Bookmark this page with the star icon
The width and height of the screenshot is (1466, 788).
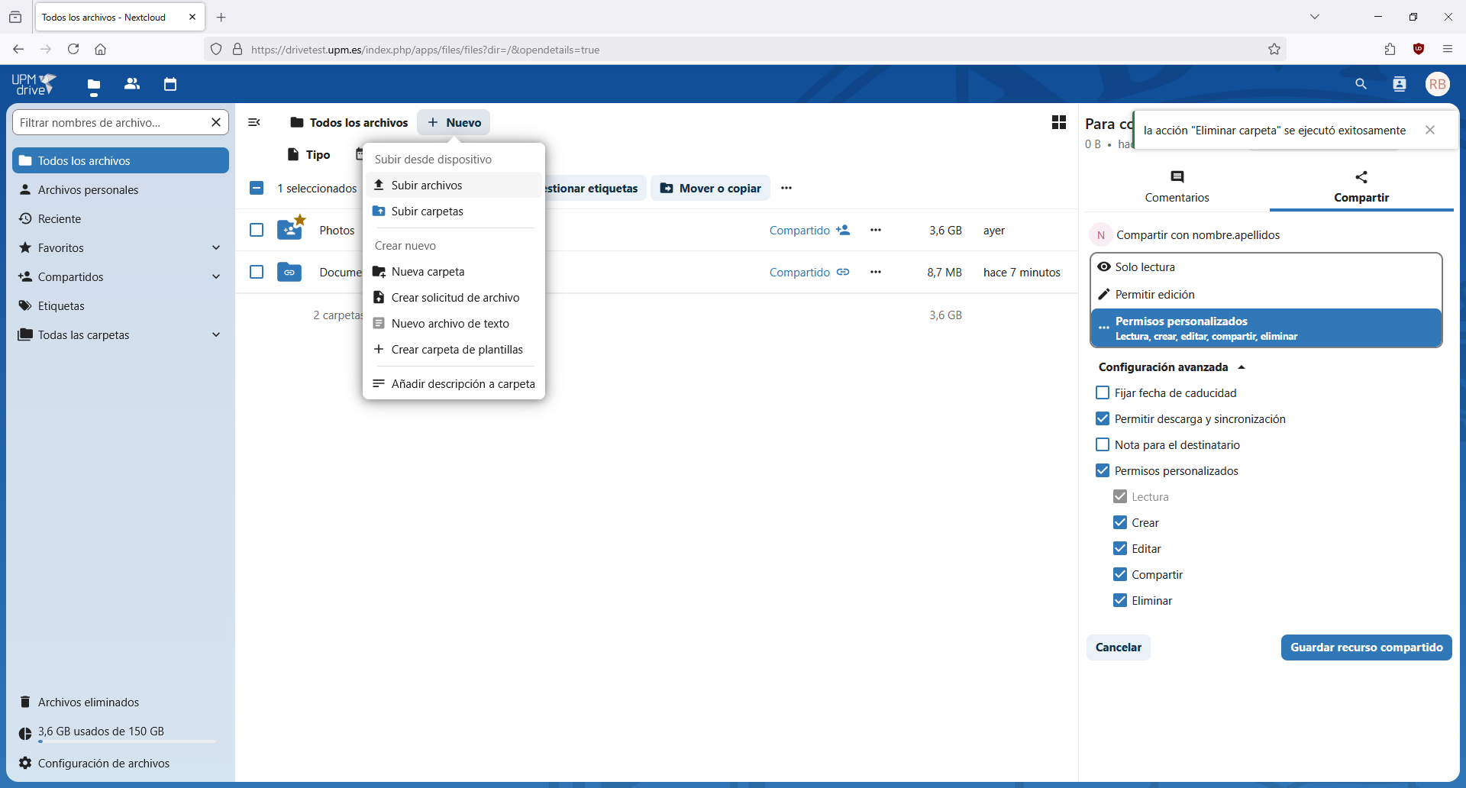coord(1274,49)
